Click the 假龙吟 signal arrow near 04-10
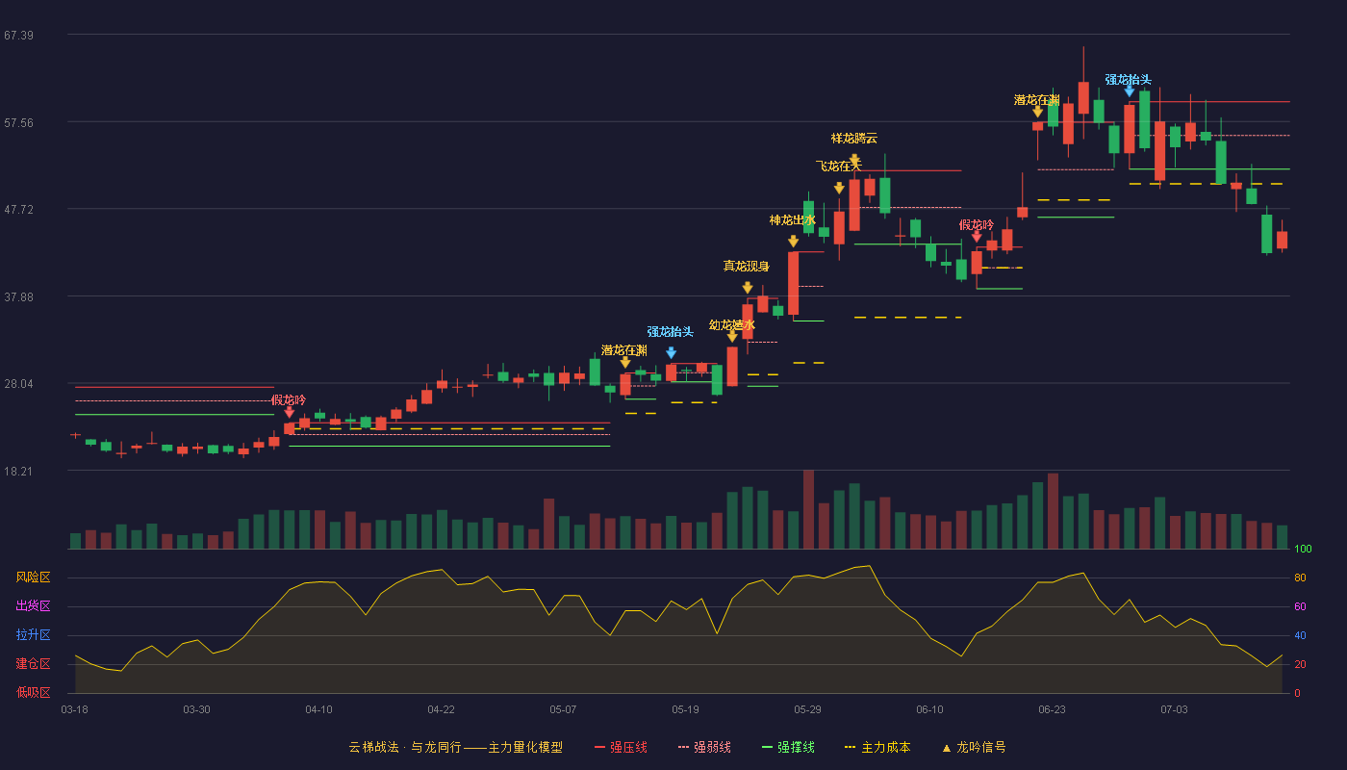1347x770 pixels. [x=290, y=412]
